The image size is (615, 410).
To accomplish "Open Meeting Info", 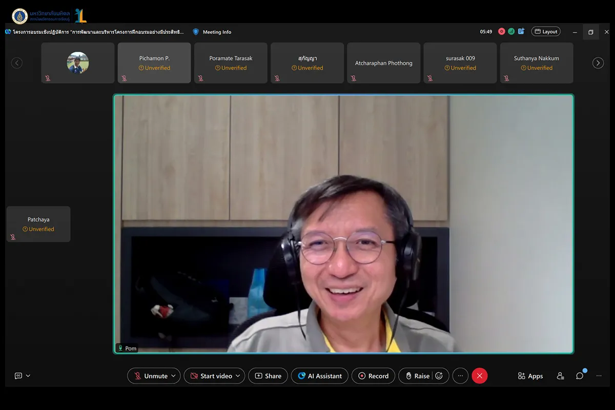I will [212, 32].
